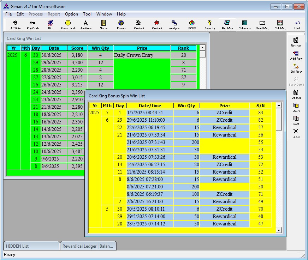Open the Affiliate tool in toolbar
Screen dimensions: 308x260
pos(15,25)
